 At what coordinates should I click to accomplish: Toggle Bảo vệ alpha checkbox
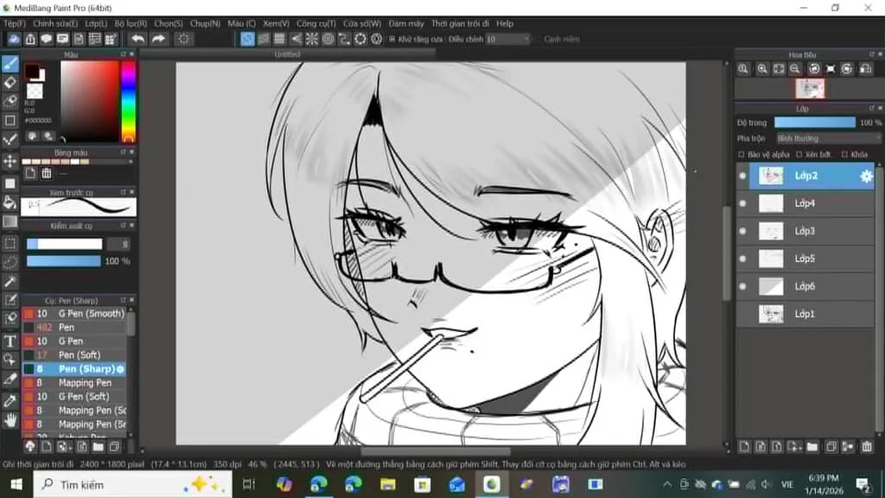742,154
